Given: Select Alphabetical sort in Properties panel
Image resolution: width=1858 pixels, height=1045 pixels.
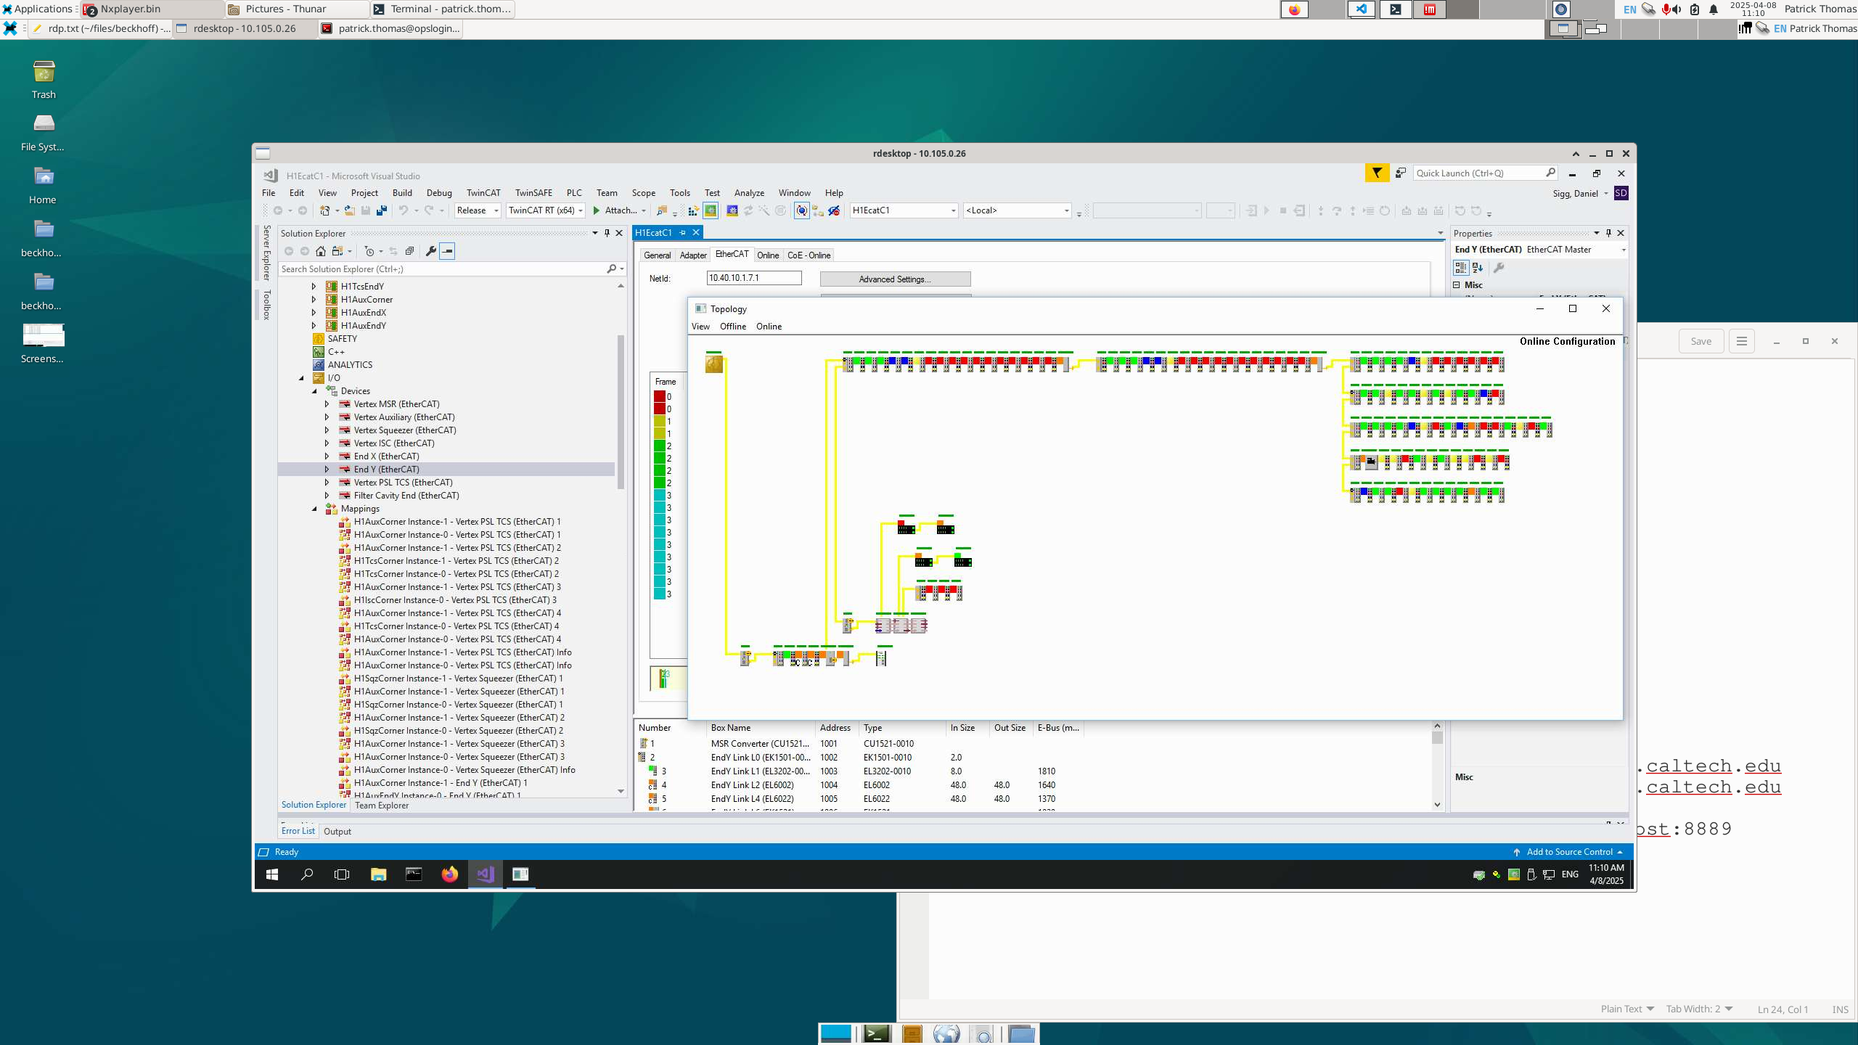Looking at the screenshot, I should (1477, 268).
